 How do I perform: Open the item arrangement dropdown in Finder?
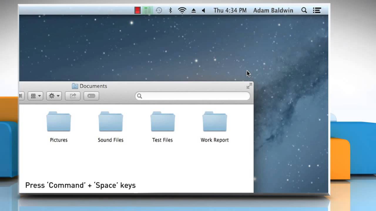click(x=36, y=96)
